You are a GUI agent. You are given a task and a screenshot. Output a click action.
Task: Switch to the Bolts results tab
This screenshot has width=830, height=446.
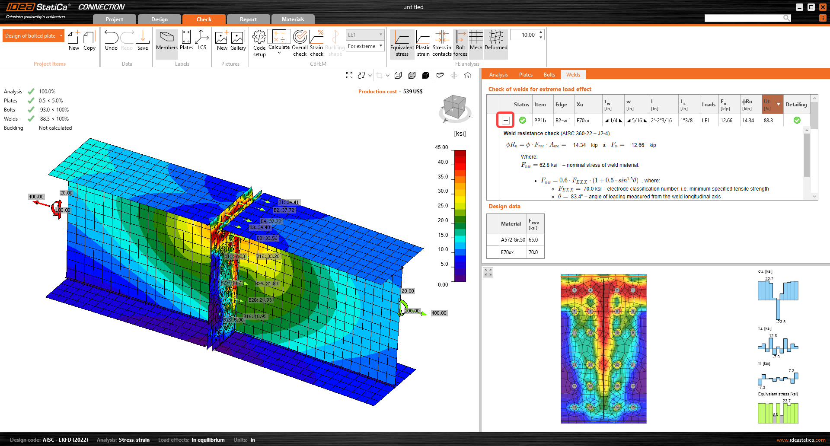click(549, 74)
